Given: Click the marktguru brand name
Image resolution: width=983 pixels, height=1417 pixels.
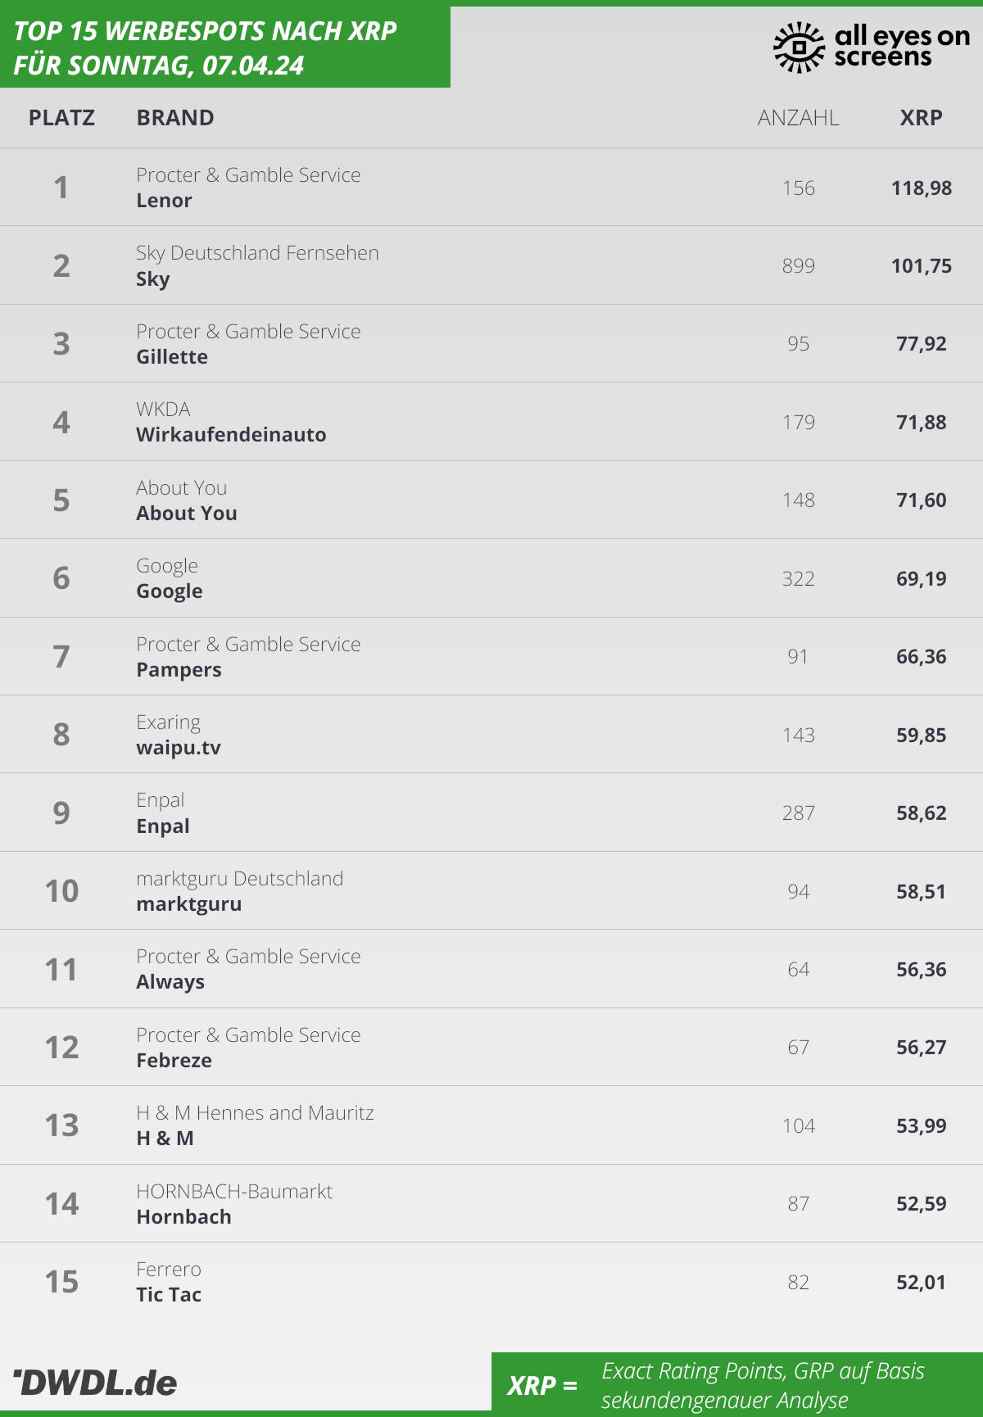Looking at the screenshot, I should [x=188, y=904].
